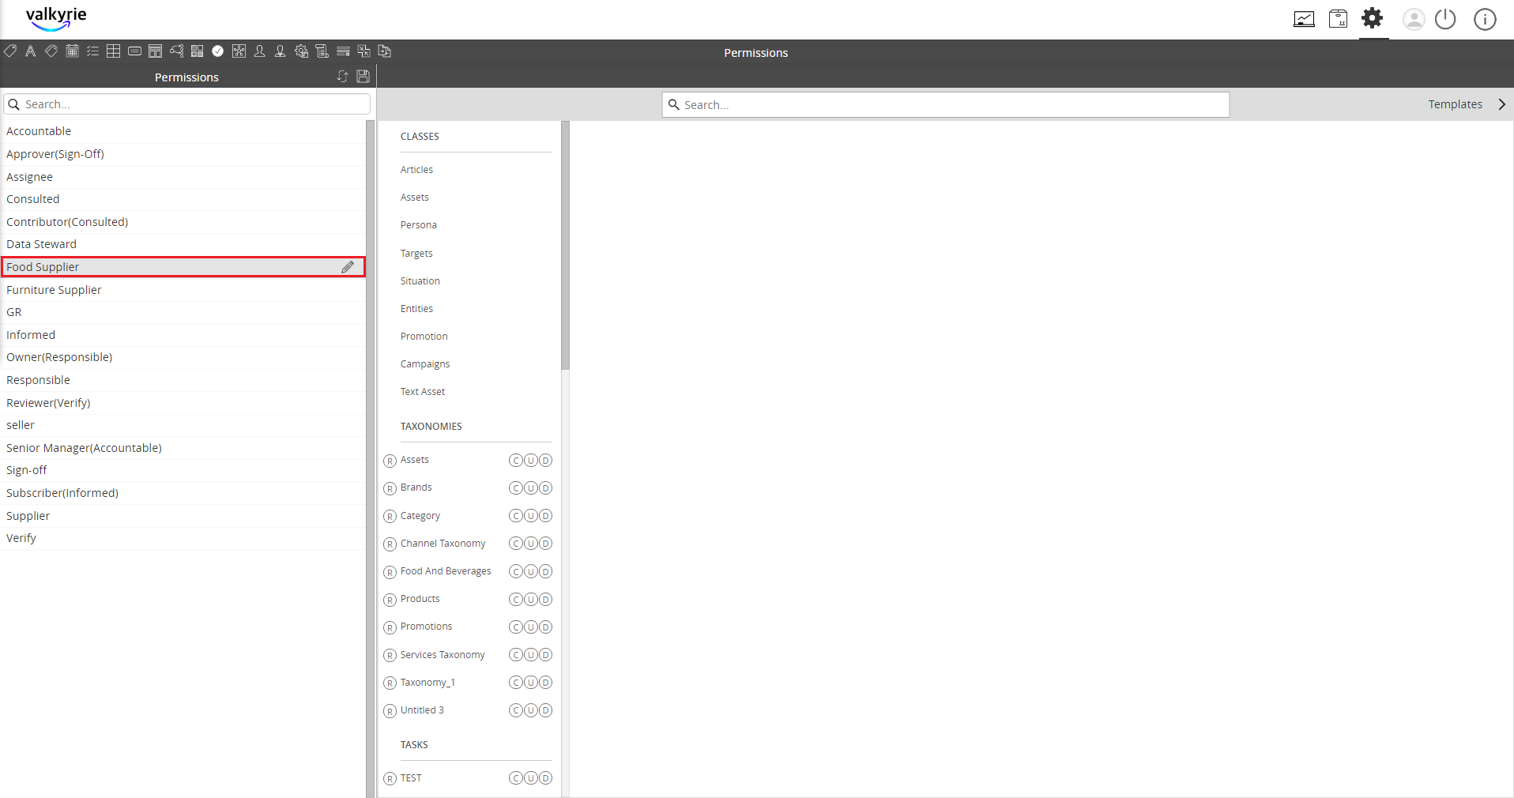Screen dimensions: 1514x798
Task: Select Text Asset under Classes
Action: coord(423,392)
